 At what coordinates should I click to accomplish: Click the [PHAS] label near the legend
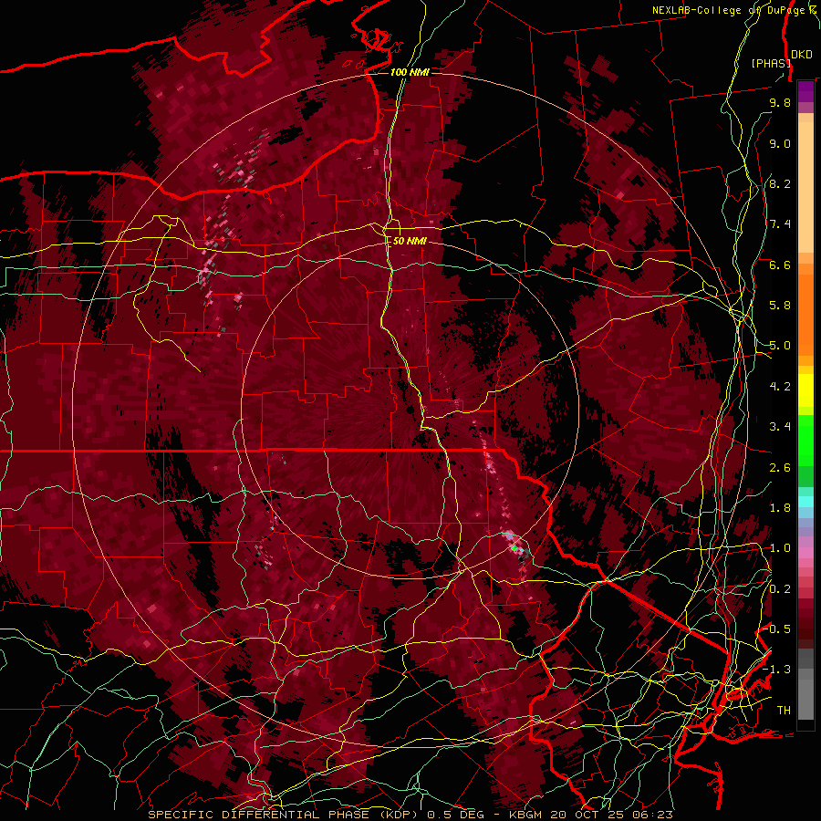pyautogui.click(x=771, y=63)
